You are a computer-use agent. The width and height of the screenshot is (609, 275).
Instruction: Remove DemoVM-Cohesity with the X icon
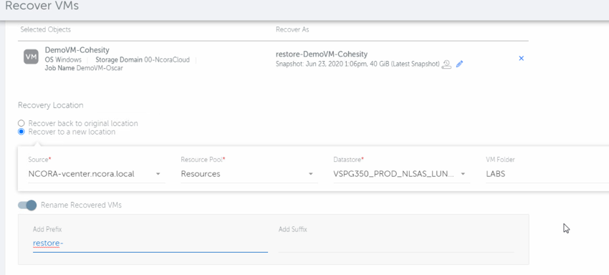tap(521, 58)
